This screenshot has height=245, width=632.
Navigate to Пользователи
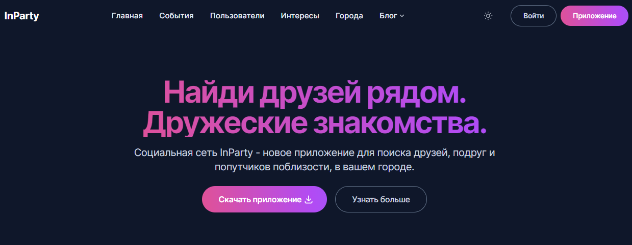[237, 16]
